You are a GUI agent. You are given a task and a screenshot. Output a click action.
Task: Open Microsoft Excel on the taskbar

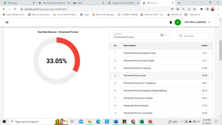pyautogui.click(x=142, y=122)
